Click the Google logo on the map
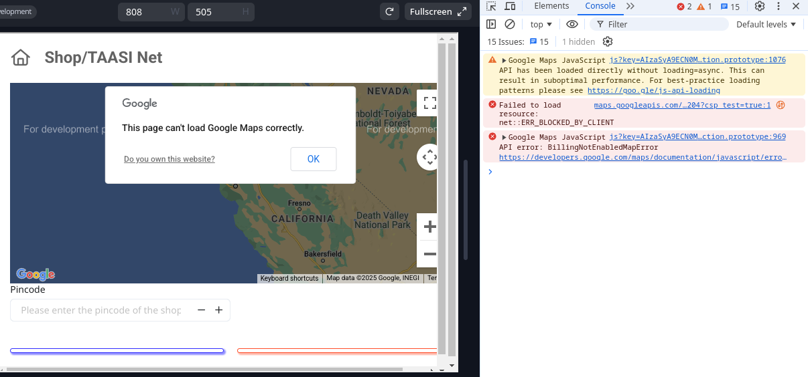The width and height of the screenshot is (808, 377). [x=36, y=274]
